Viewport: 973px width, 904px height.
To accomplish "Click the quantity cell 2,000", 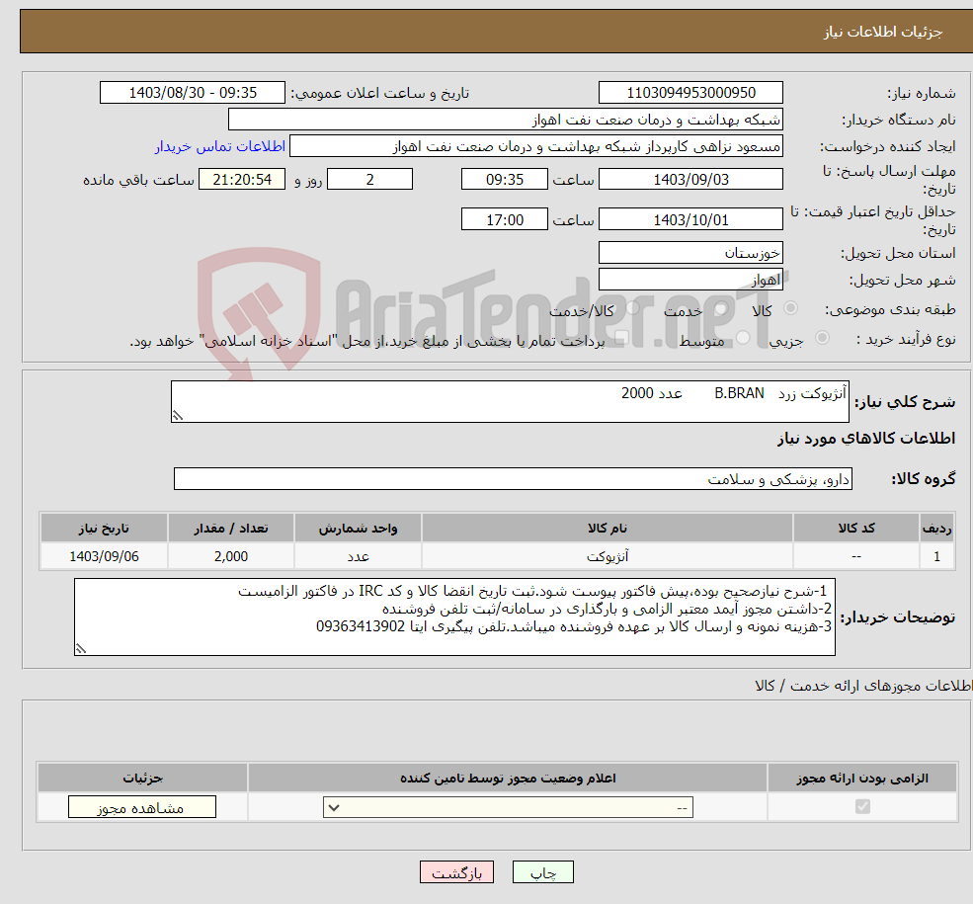I will [231, 556].
